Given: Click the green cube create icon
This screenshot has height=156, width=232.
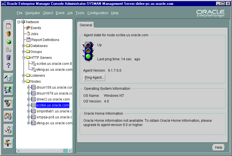Looking at the screenshot, I should coord(9,42).
